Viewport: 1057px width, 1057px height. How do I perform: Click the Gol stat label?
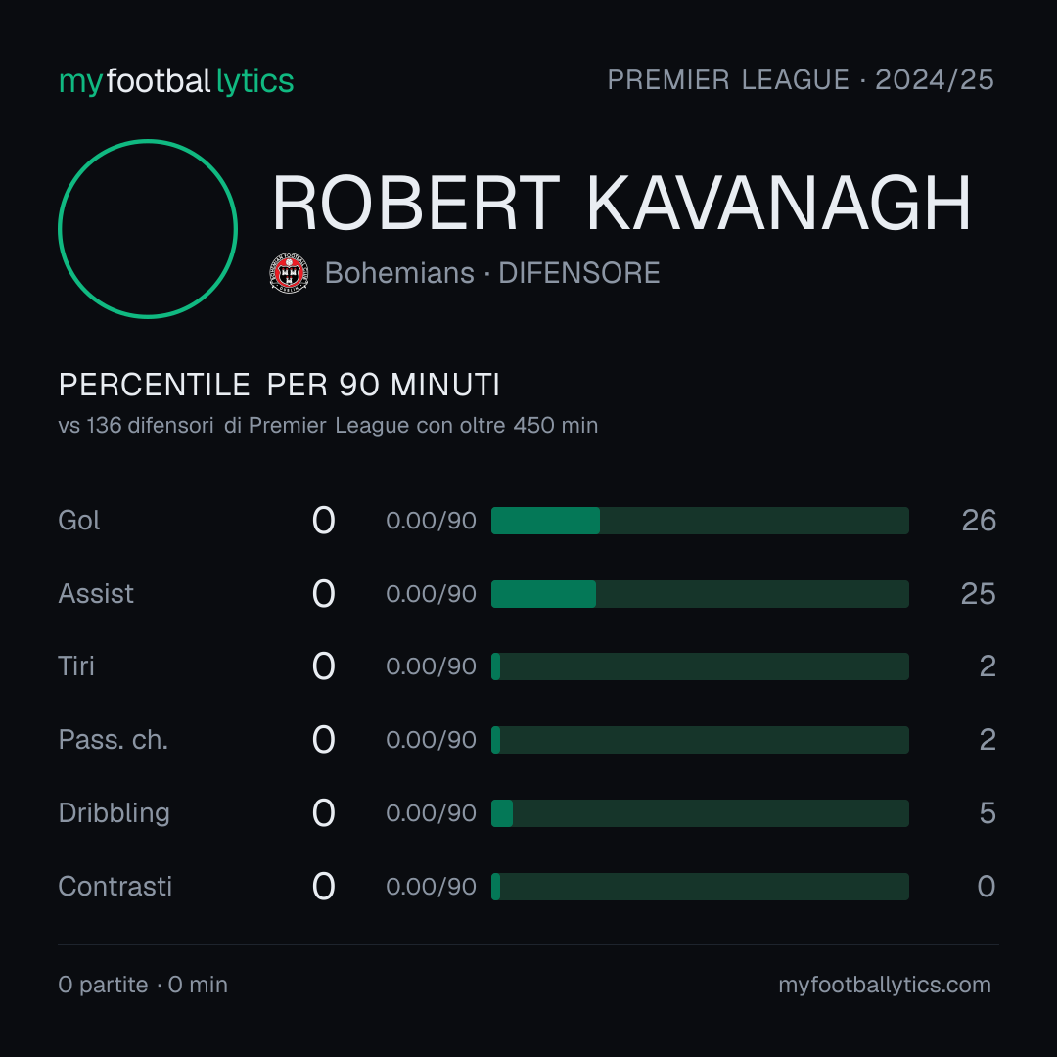pos(79,521)
